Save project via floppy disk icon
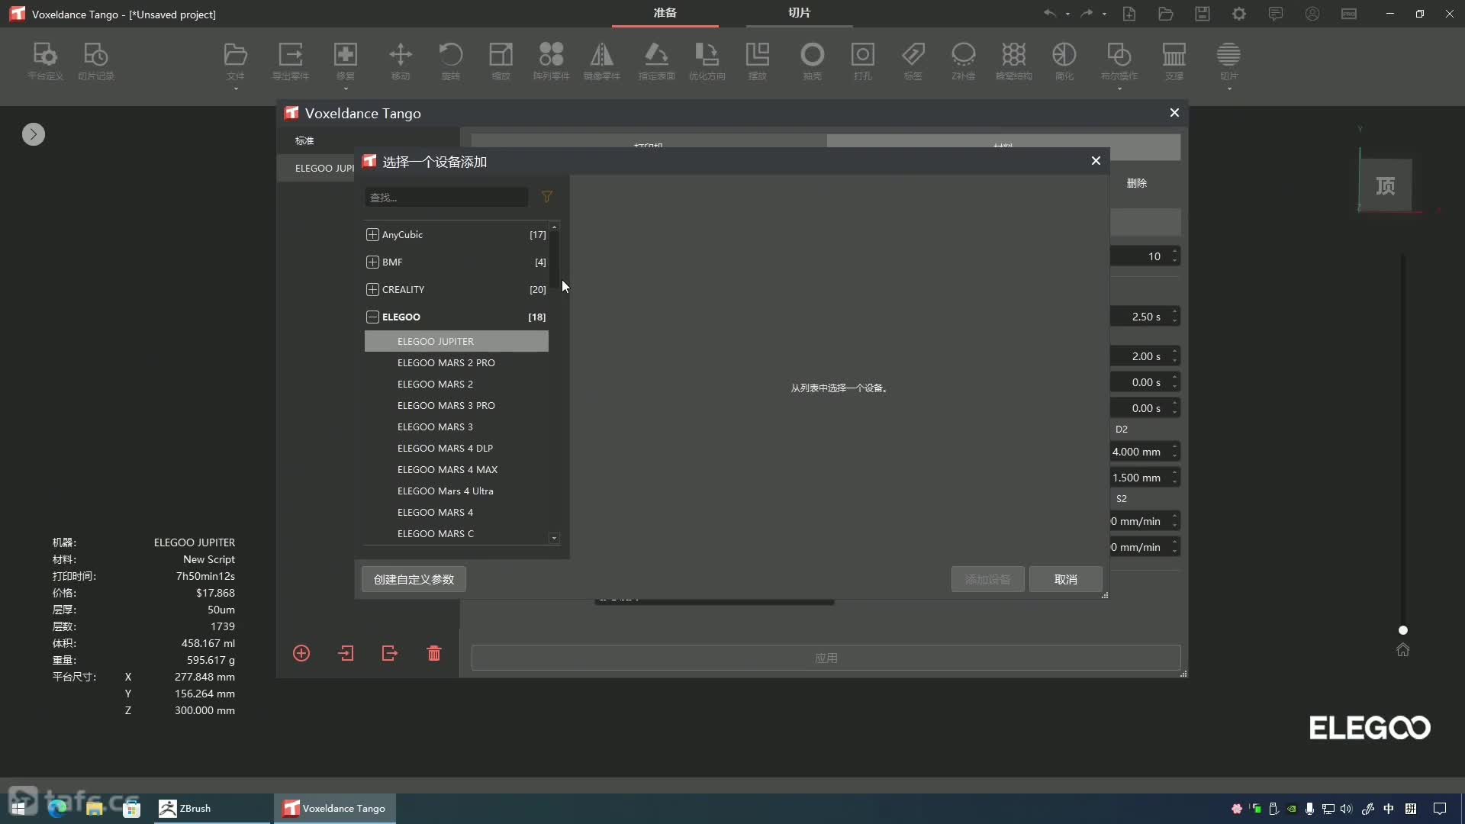This screenshot has height=824, width=1465. [1203, 14]
